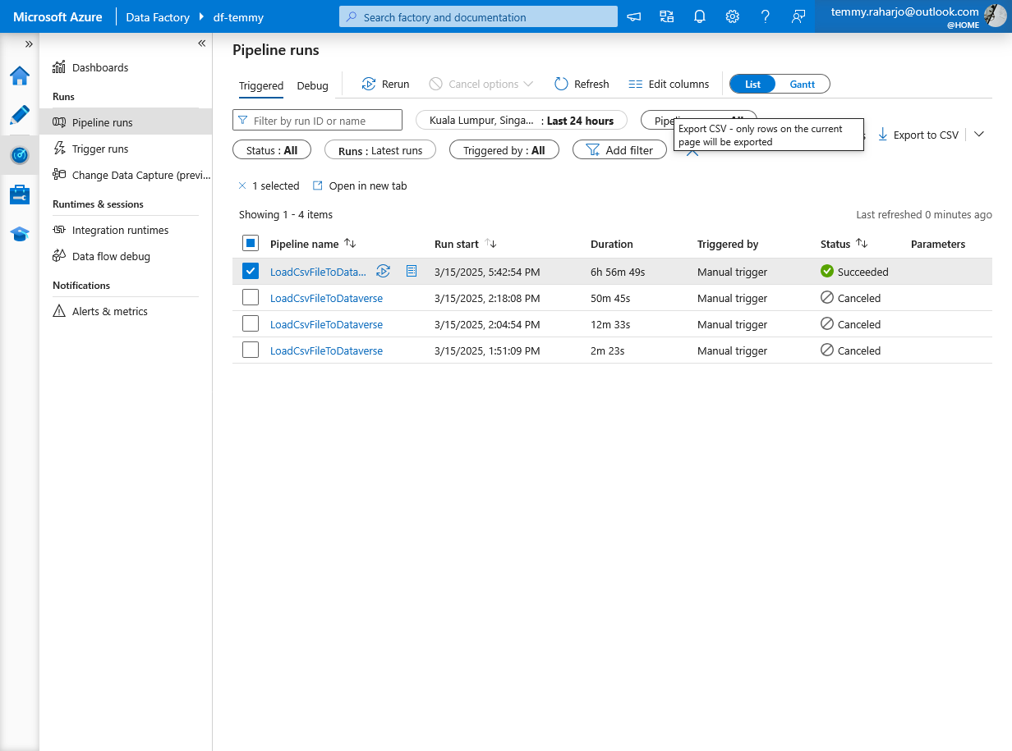Viewport: 1012px width, 751px height.
Task: Open the help question mark icon
Action: [765, 16]
